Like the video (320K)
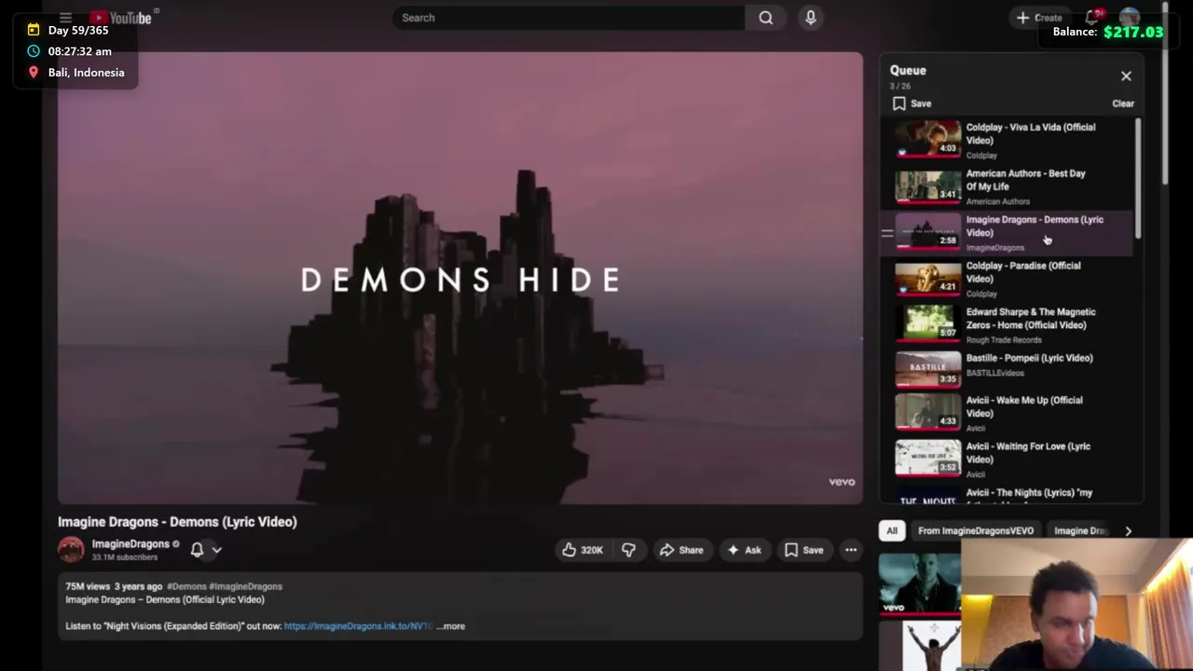Image resolution: width=1193 pixels, height=671 pixels. 583,550
